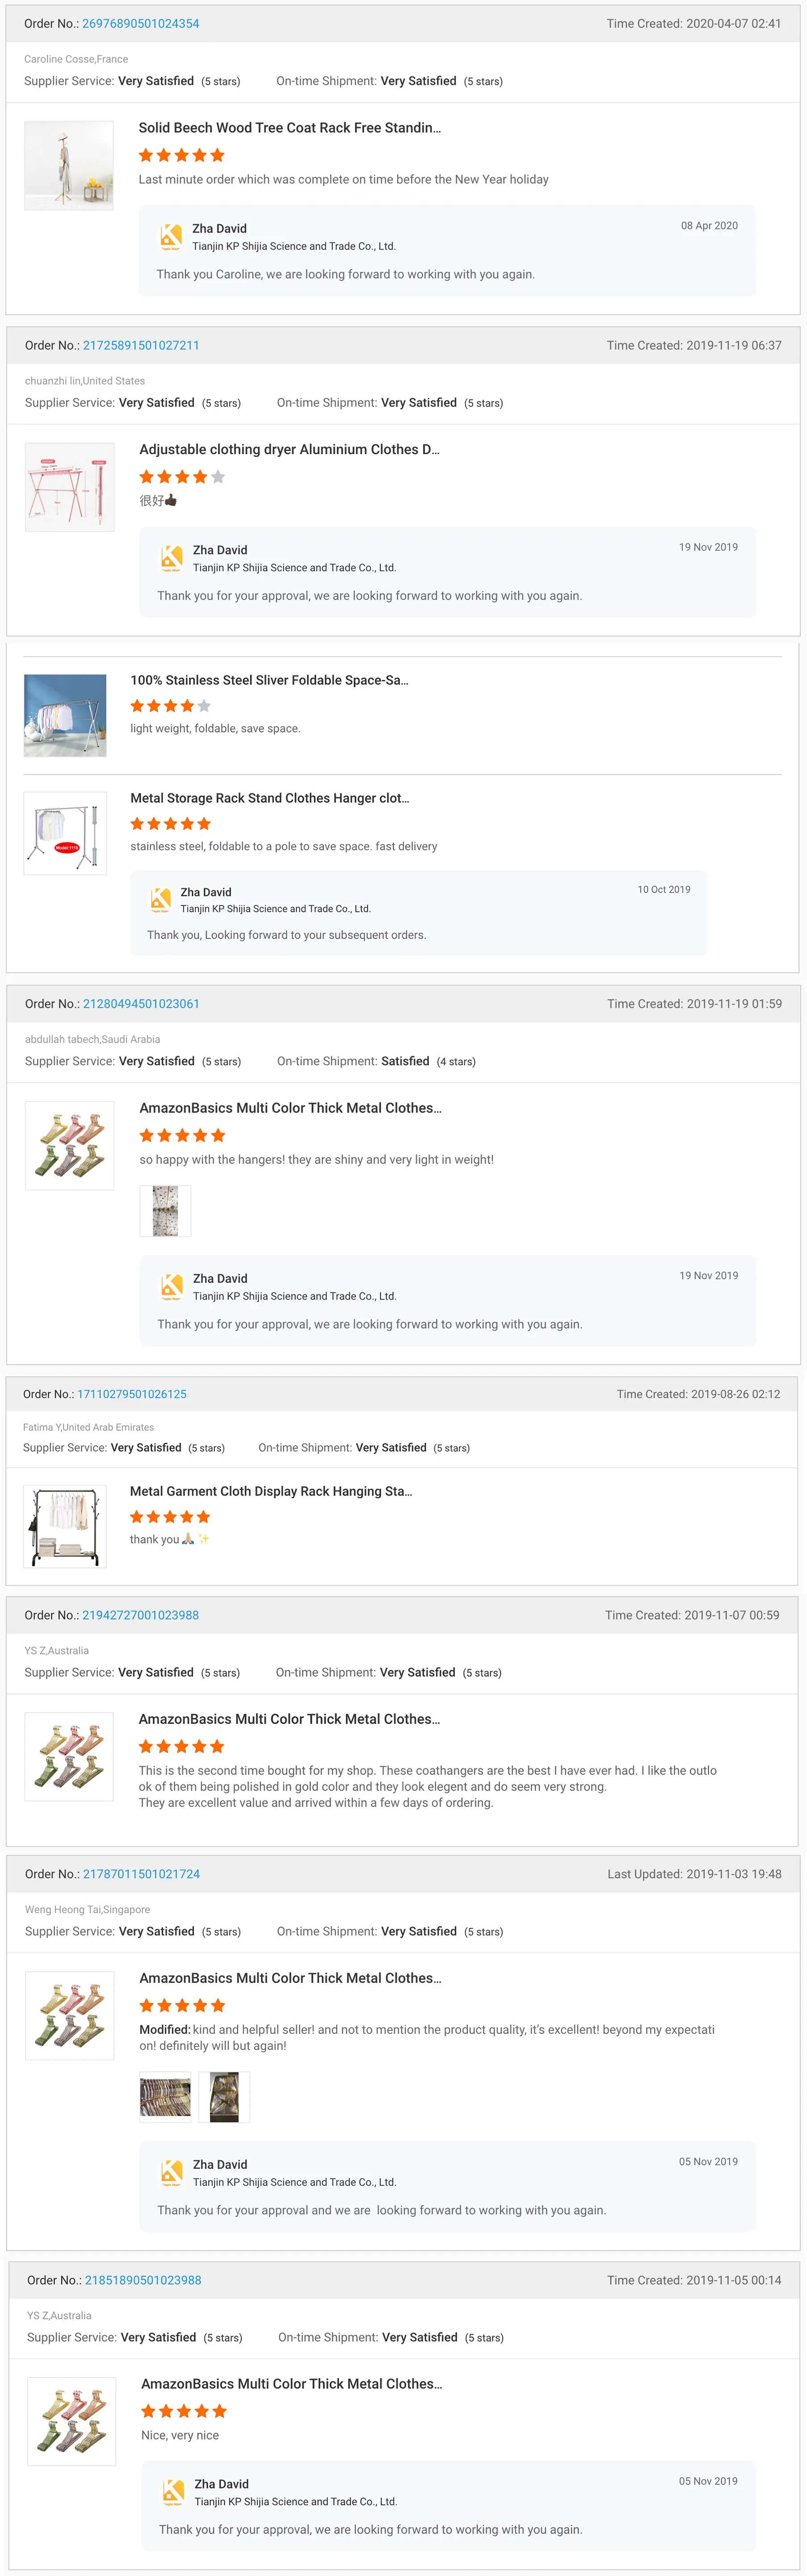Open the Metal Garment Cloth Display Rack title

(271, 1491)
